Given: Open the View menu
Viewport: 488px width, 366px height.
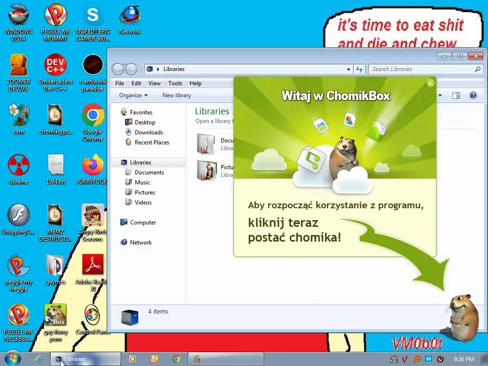Looking at the screenshot, I should (154, 83).
